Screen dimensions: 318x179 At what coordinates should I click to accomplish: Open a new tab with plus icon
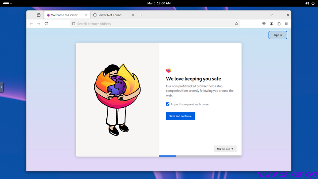tap(141, 15)
